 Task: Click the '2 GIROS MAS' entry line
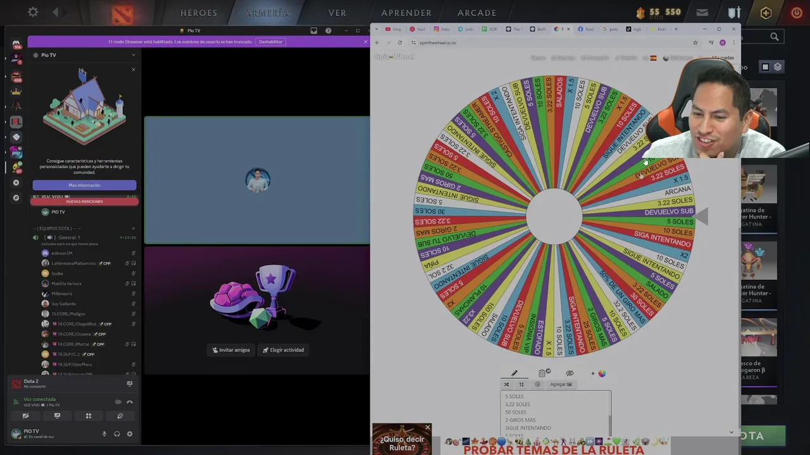tap(520, 420)
